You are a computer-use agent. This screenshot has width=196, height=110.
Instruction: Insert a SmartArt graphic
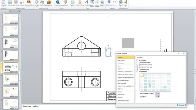(42, 3)
